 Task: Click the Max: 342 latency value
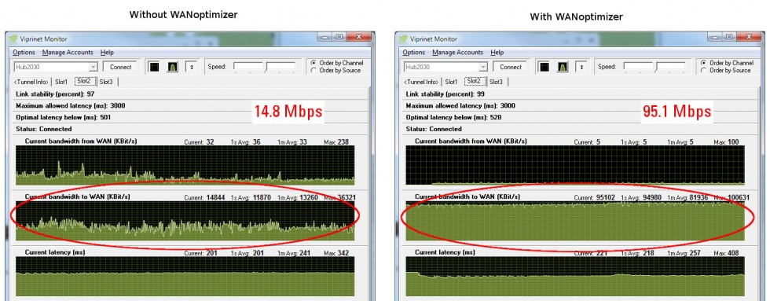coord(336,253)
